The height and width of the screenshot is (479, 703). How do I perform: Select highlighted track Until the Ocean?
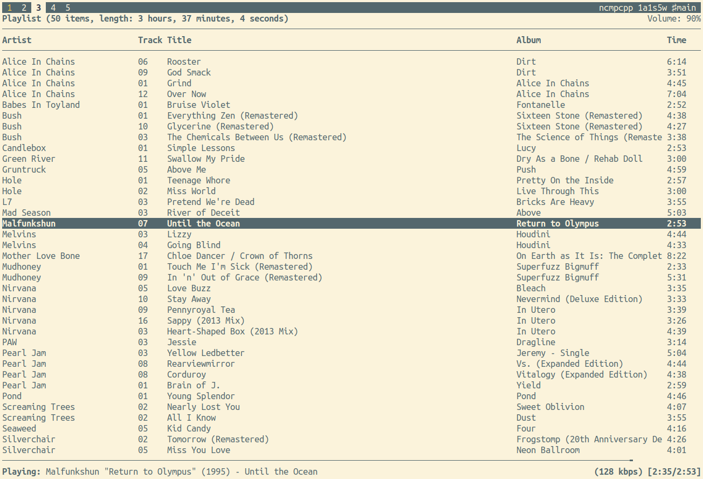click(x=203, y=223)
